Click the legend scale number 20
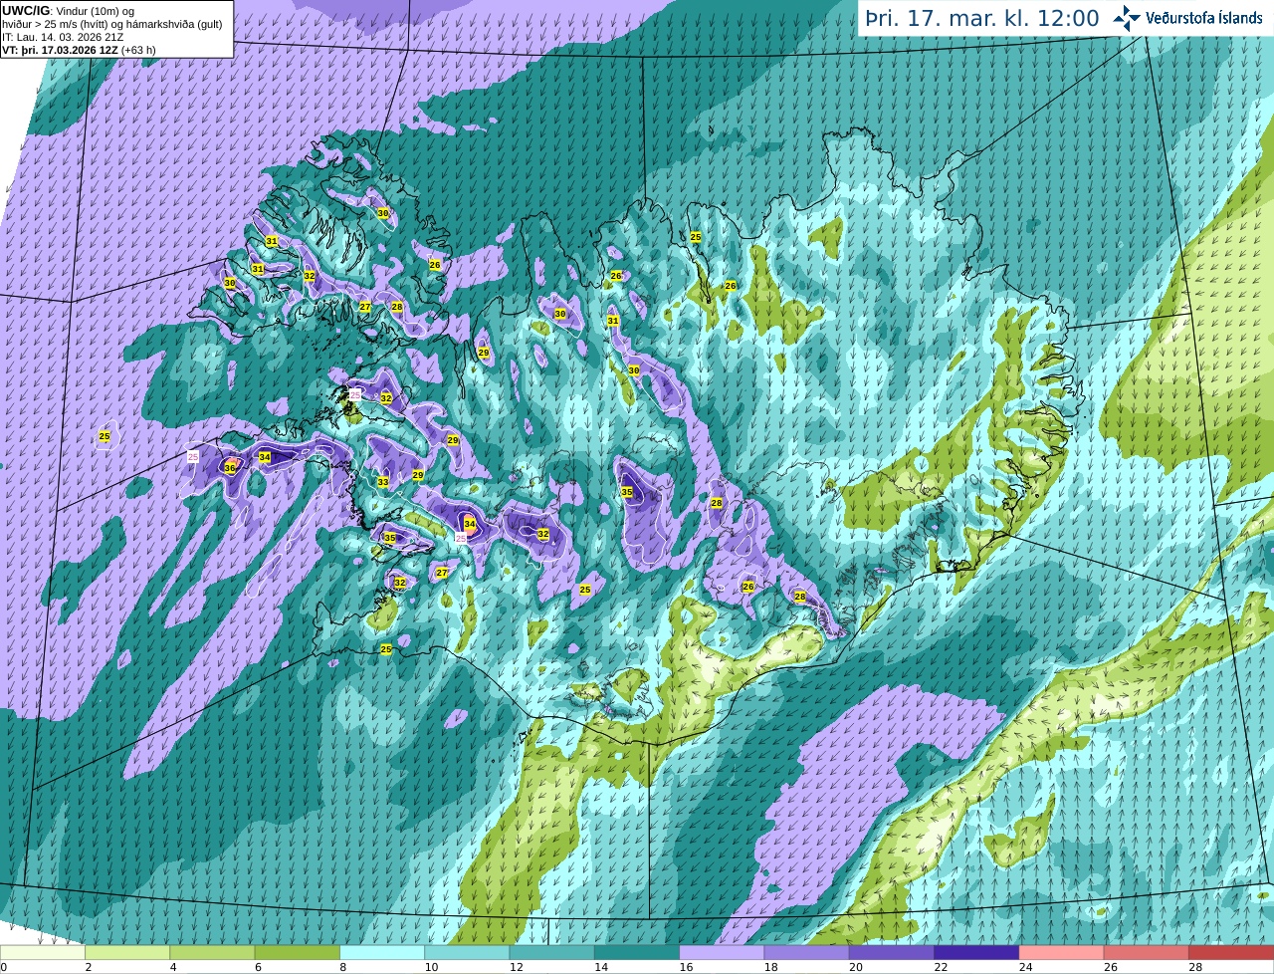 [x=855, y=967]
